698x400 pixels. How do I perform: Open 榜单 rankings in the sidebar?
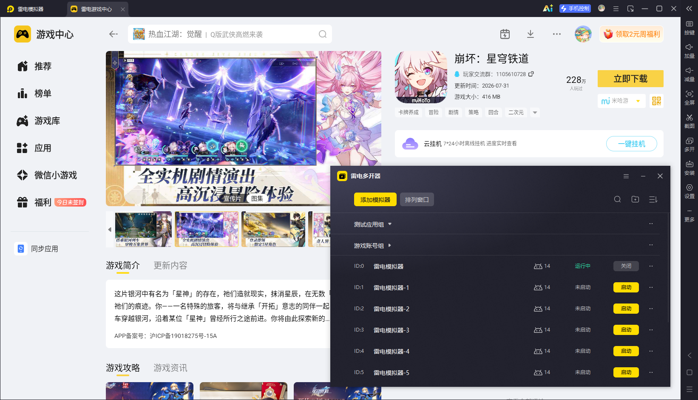click(34, 94)
